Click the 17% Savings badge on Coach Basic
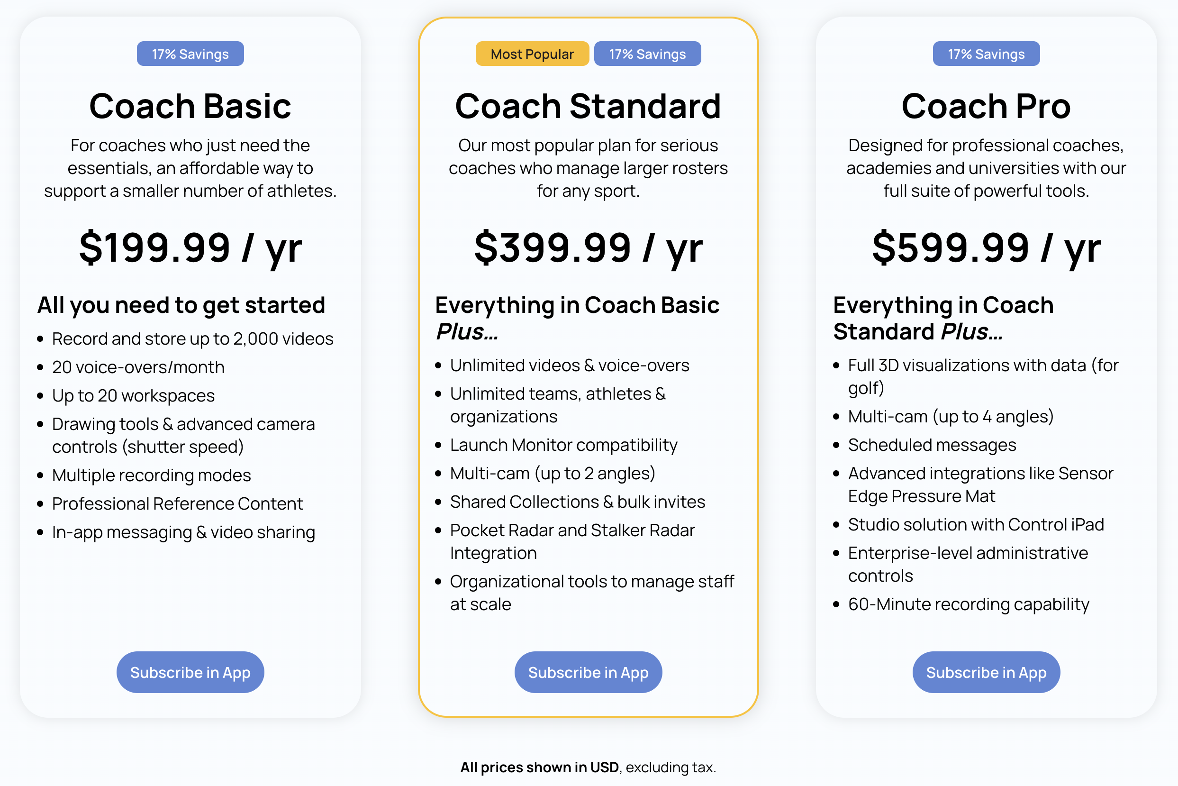This screenshot has width=1178, height=786. point(190,54)
